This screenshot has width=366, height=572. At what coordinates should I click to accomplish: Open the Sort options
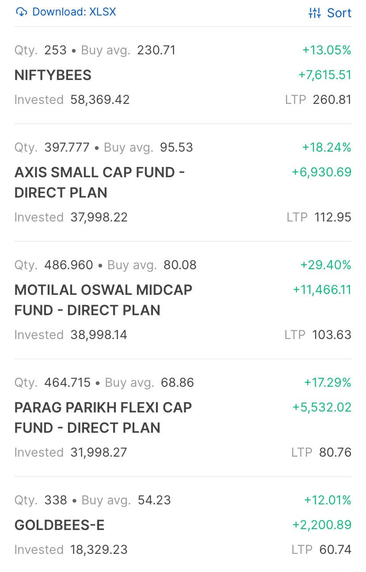tap(339, 13)
